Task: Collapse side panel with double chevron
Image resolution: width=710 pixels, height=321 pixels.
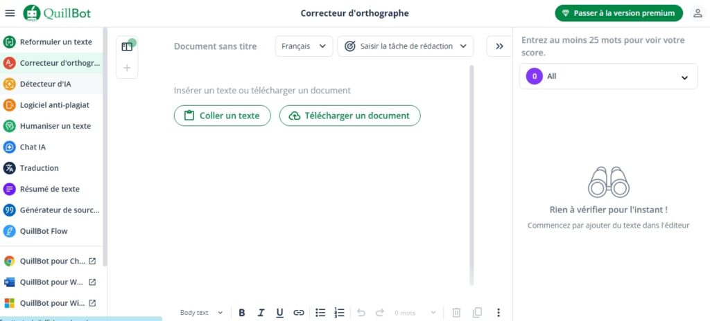Action: (499, 46)
